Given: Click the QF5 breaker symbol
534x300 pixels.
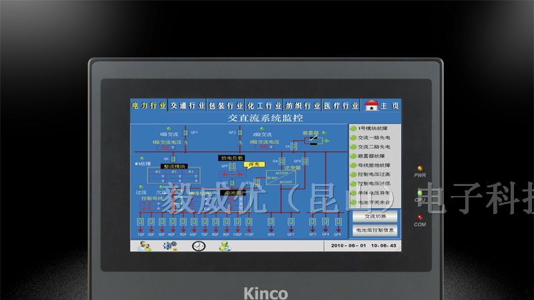Looking at the screenshot, I should pyautogui.click(x=338, y=222).
